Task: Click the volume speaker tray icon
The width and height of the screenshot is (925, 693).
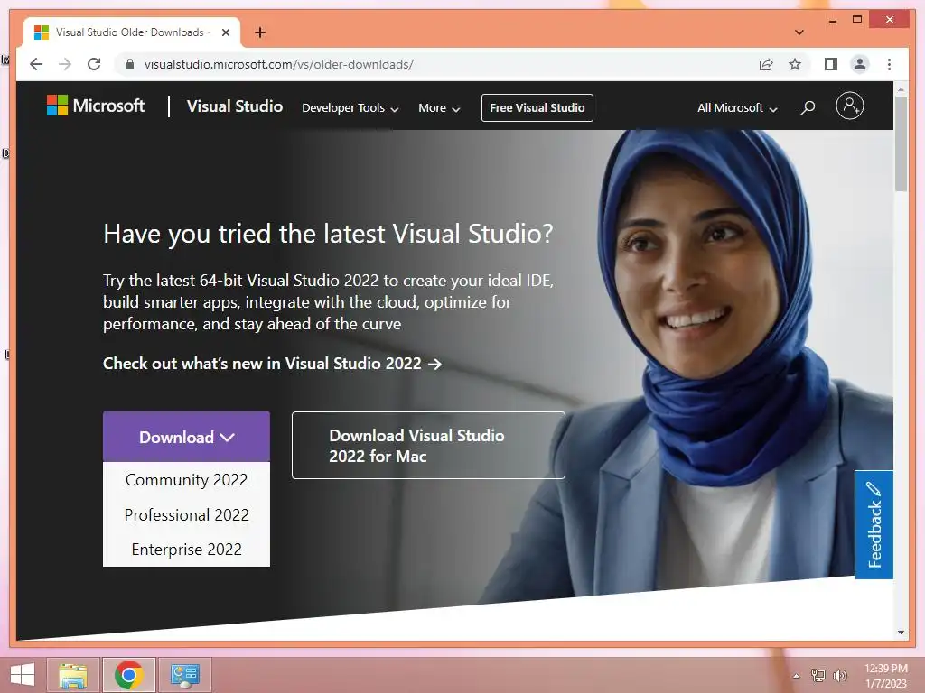Action: coord(840,675)
